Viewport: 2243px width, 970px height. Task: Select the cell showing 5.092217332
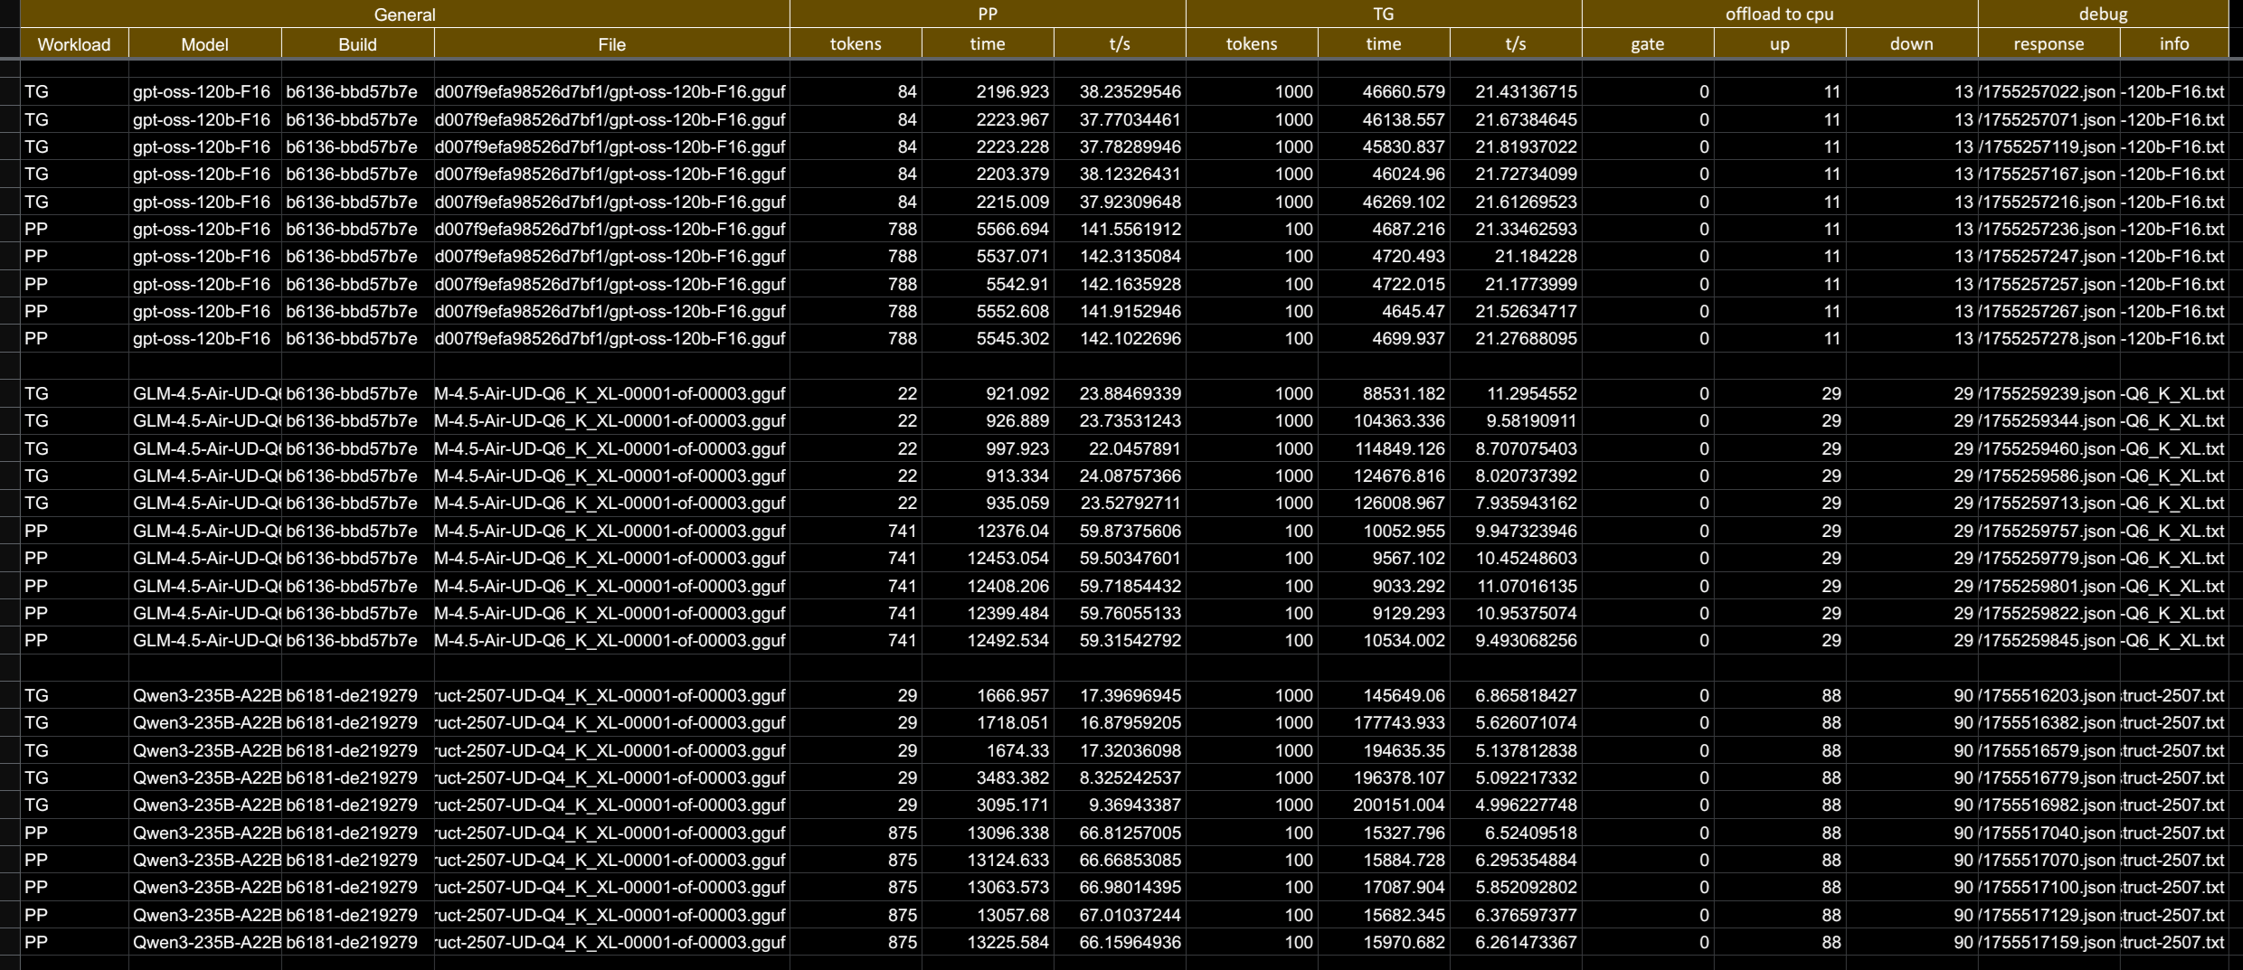pyautogui.click(x=1516, y=778)
